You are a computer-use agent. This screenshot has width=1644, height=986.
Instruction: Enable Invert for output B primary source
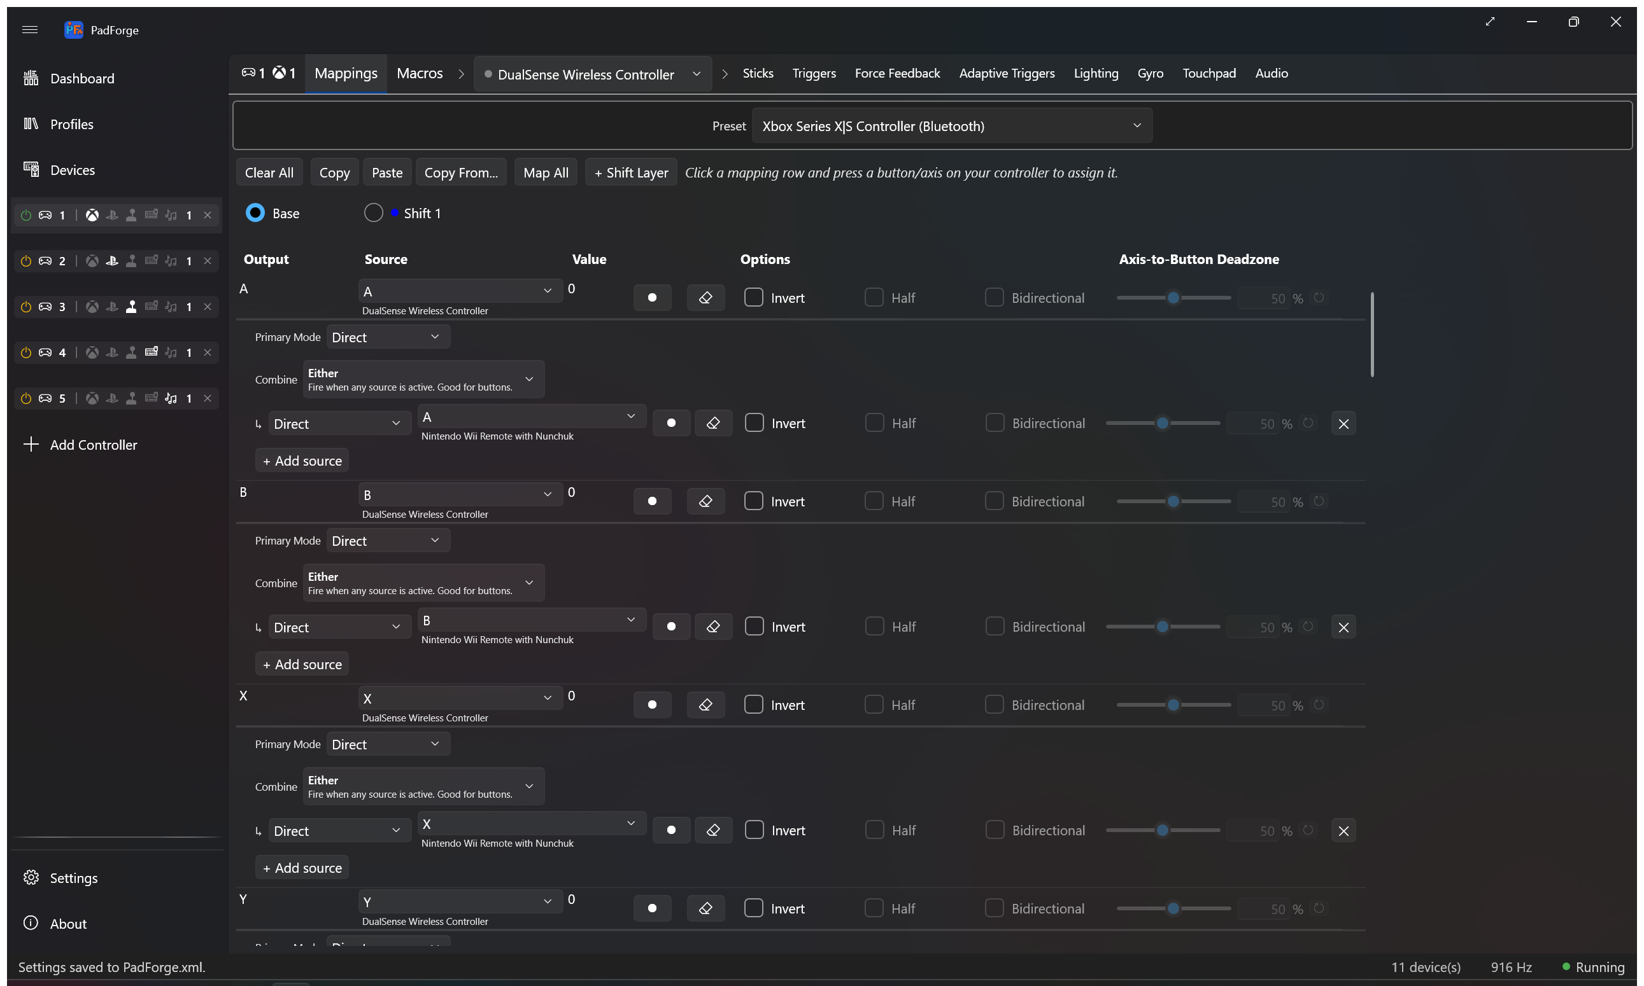[753, 501]
